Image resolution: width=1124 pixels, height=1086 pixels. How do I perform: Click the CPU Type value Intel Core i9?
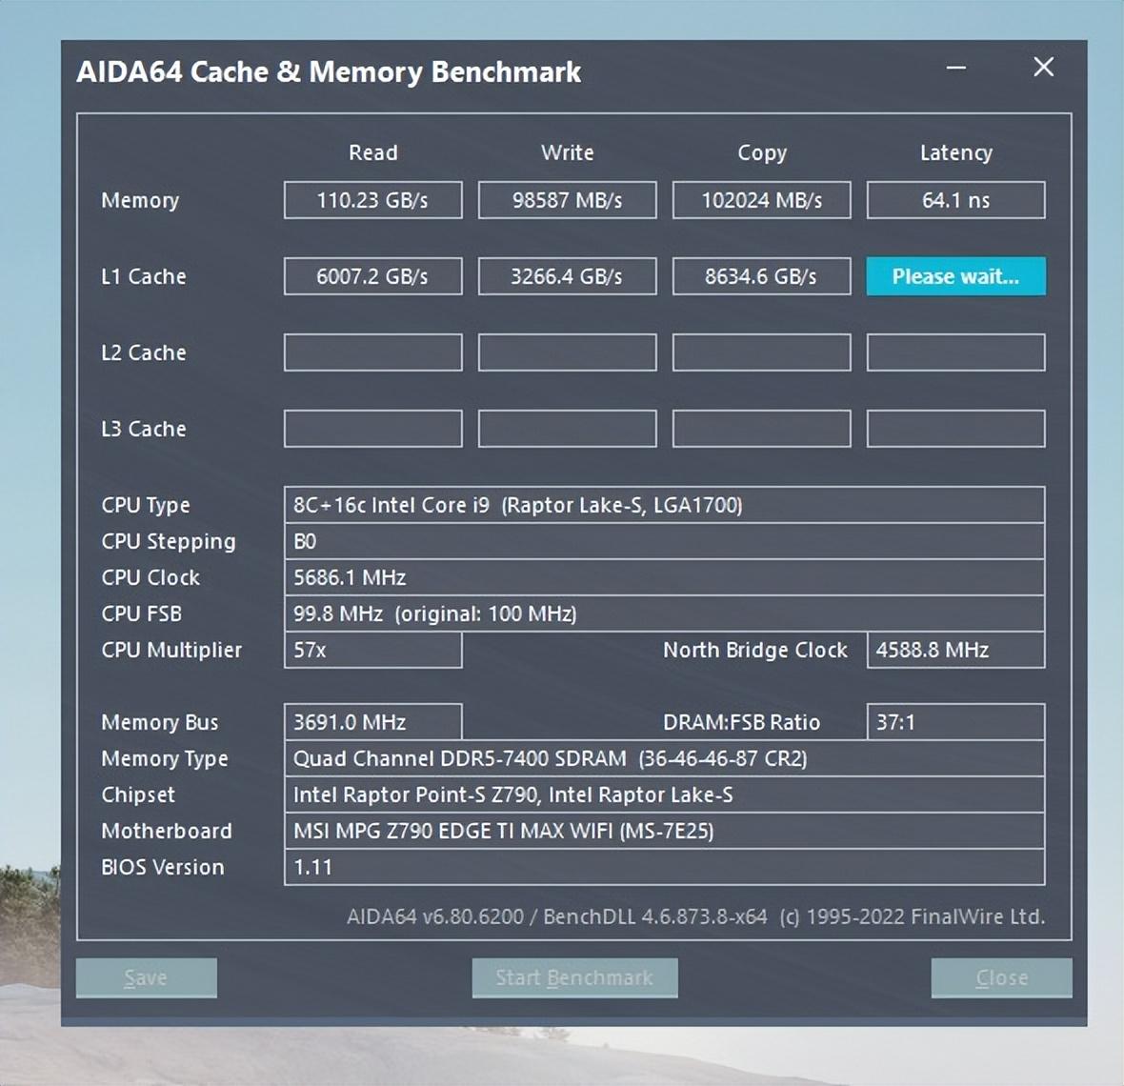(664, 505)
